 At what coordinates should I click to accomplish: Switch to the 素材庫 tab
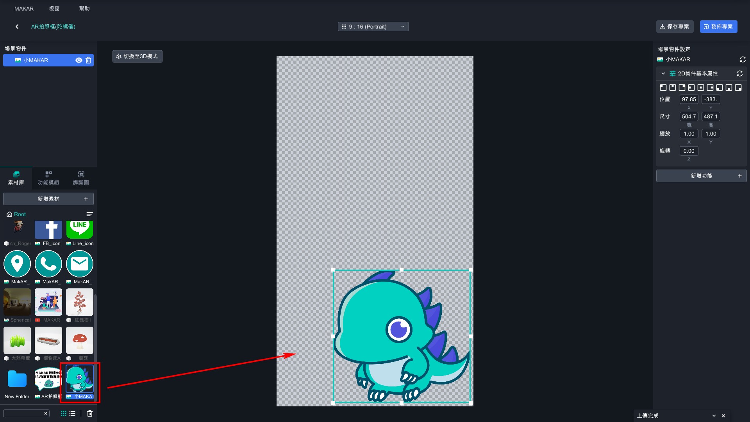[16, 178]
